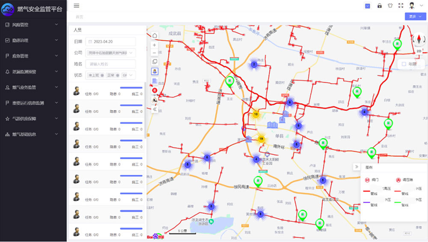This screenshot has width=428, height=242.
Task: Open the 隐患治理 menu
Action: tap(33, 40)
